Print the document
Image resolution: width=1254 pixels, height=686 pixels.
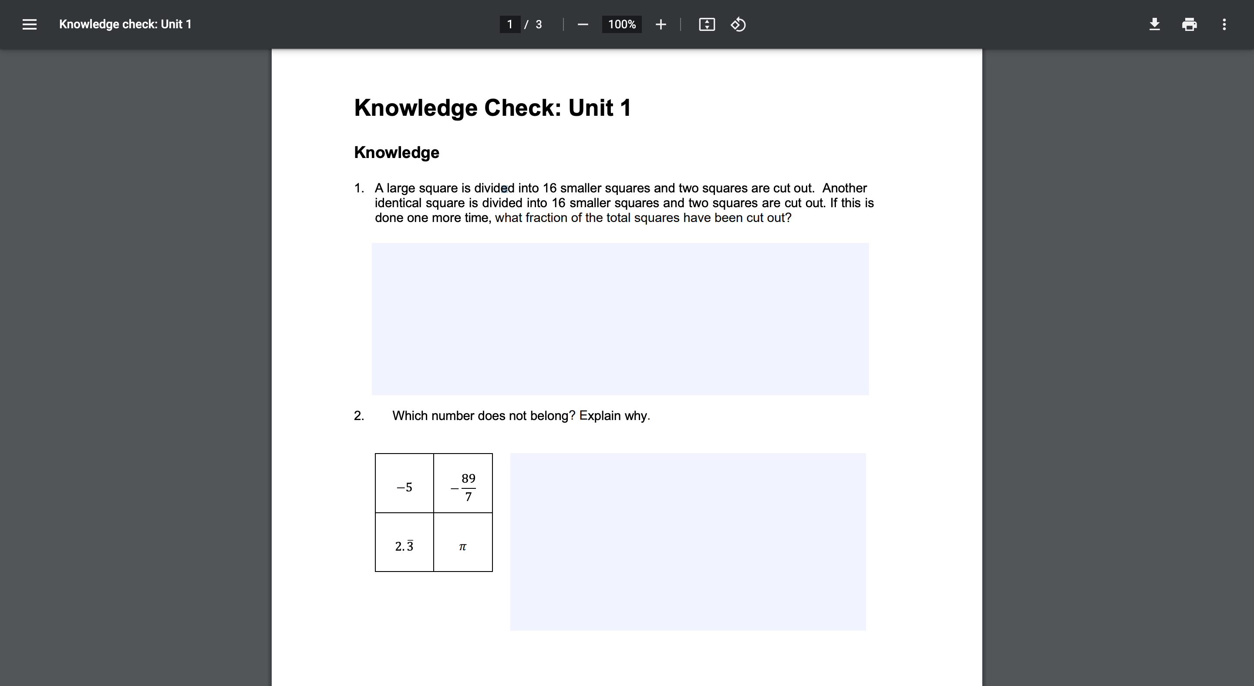(1189, 24)
